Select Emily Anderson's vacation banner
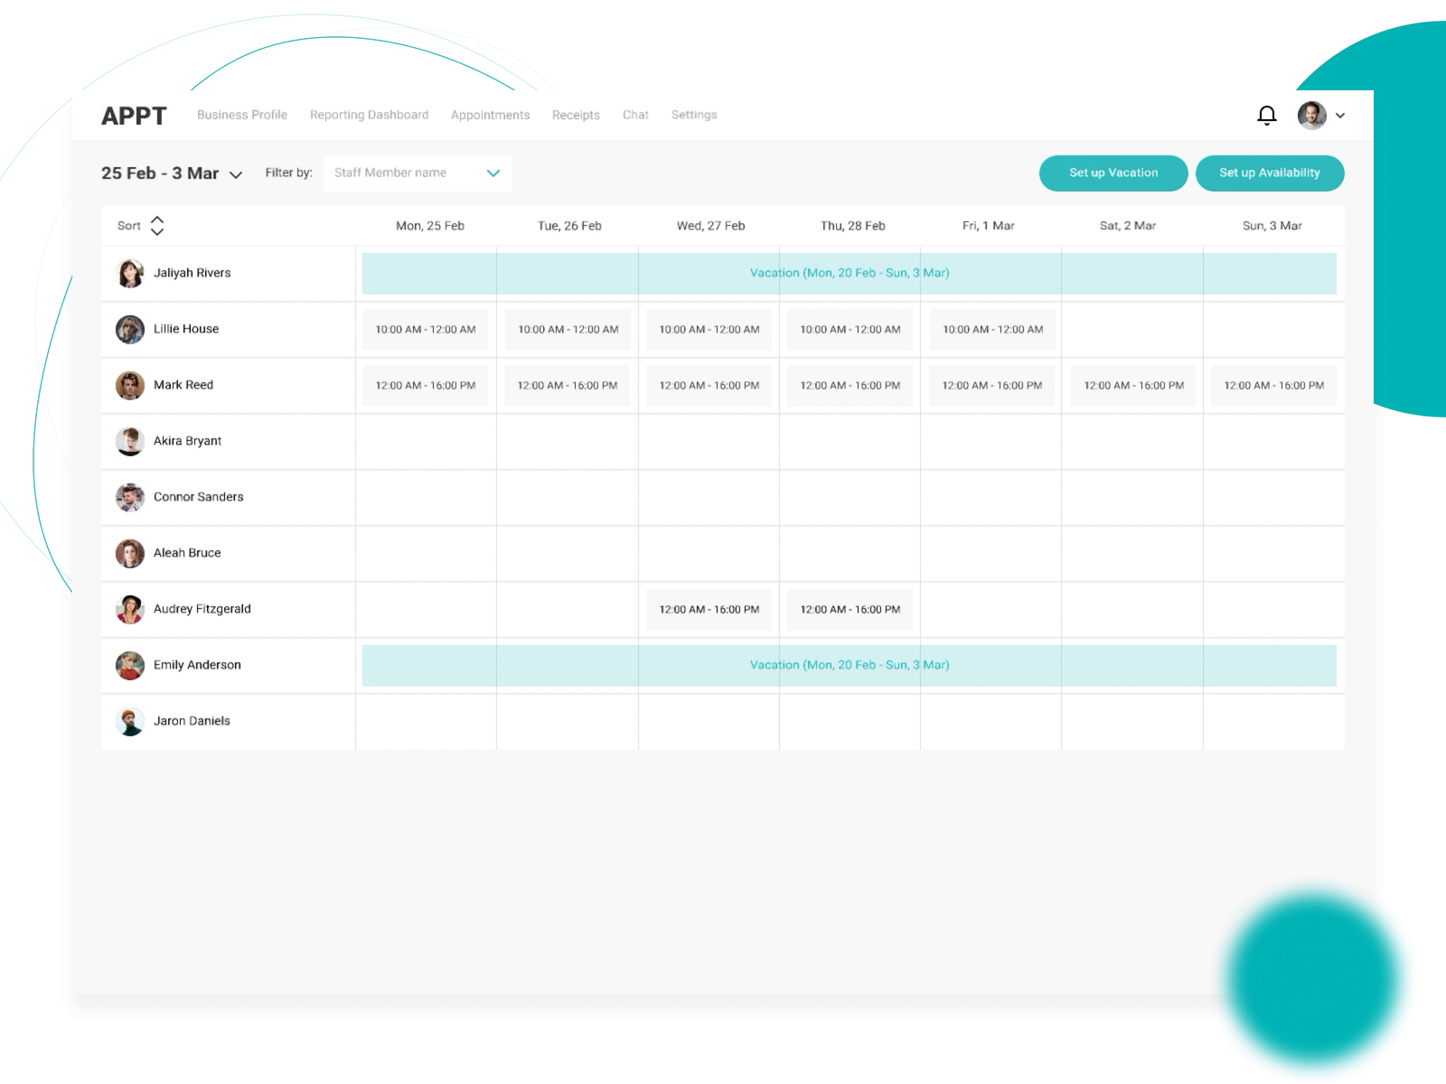 (849, 665)
